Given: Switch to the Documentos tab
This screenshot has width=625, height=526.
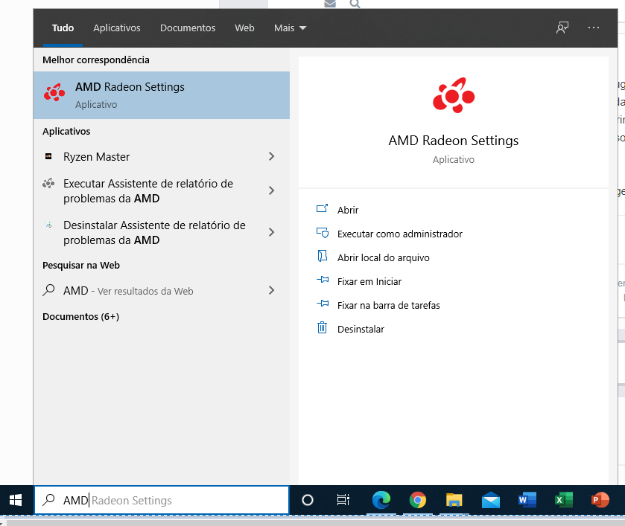Looking at the screenshot, I should (x=188, y=28).
